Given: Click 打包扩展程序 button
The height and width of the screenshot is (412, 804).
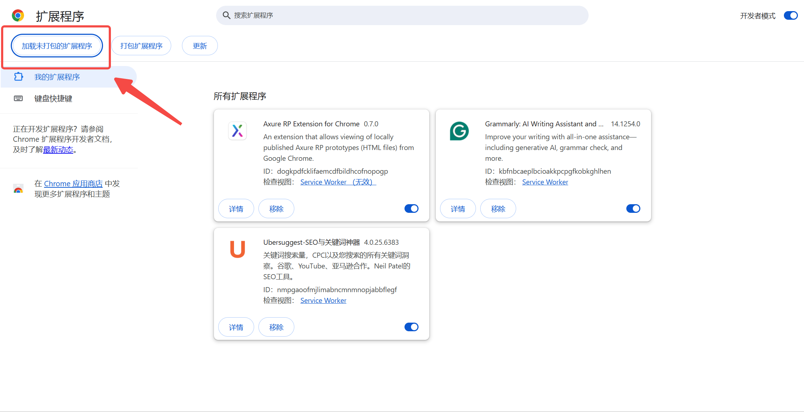Looking at the screenshot, I should click(141, 46).
